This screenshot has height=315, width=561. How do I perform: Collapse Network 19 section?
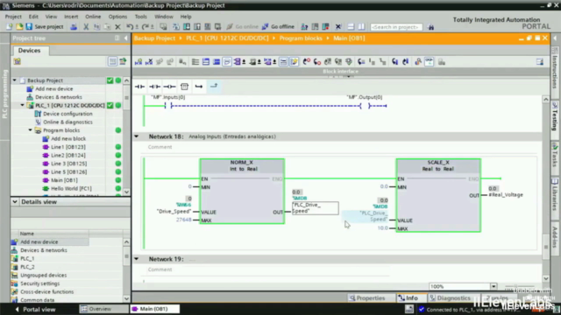(x=137, y=259)
